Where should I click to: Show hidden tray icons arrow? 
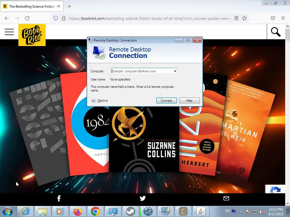point(241,212)
